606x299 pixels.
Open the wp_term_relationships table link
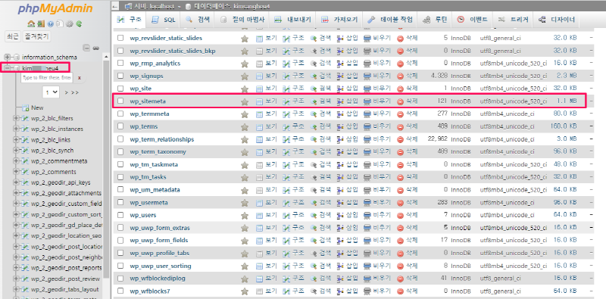(x=162, y=139)
